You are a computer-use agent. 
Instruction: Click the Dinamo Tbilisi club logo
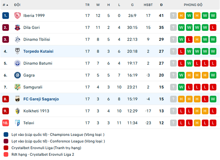(x=17, y=39)
